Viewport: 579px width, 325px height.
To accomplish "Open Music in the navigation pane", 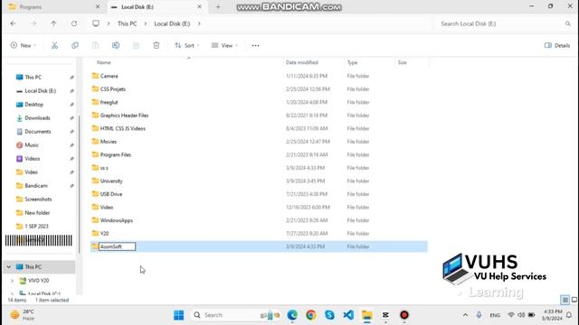I will [32, 145].
